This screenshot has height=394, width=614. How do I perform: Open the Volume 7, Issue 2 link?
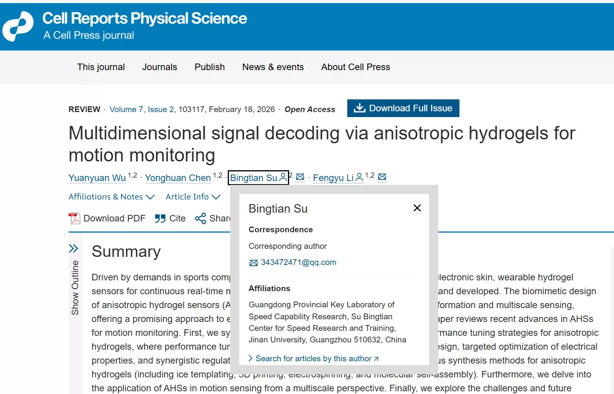pos(141,109)
